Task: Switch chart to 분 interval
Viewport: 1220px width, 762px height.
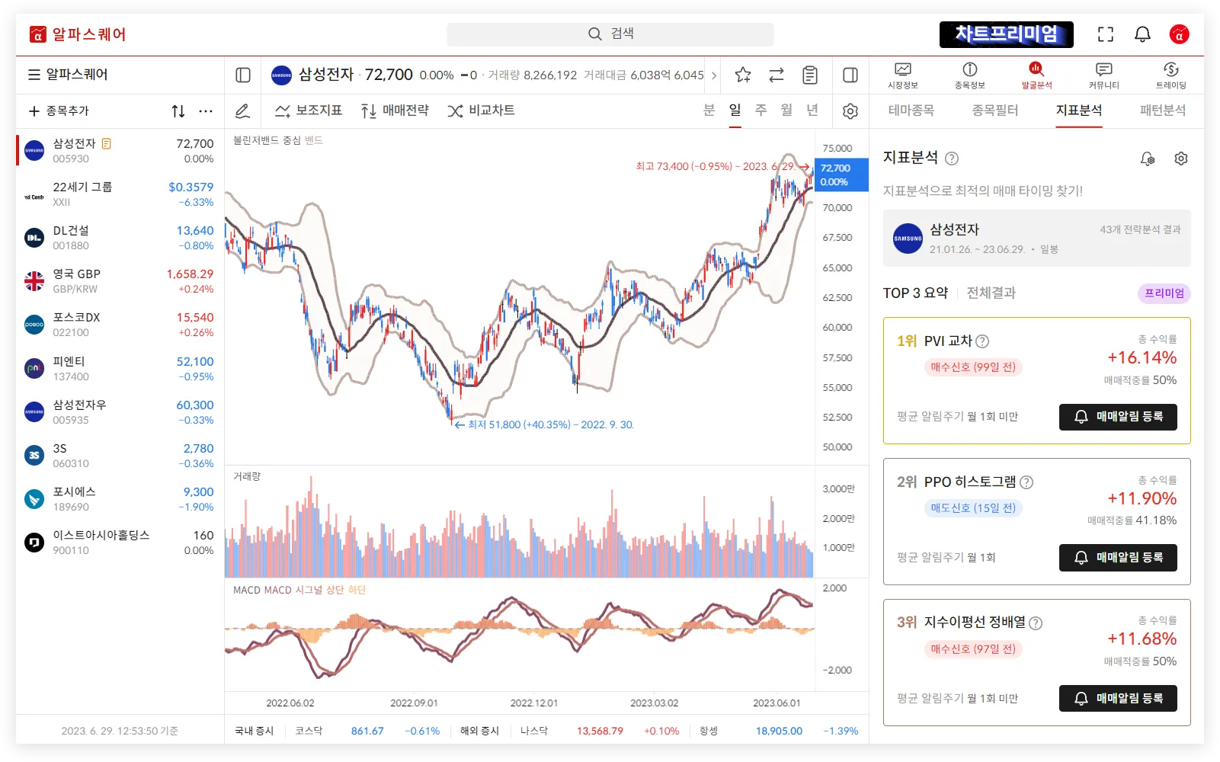Action: (709, 110)
